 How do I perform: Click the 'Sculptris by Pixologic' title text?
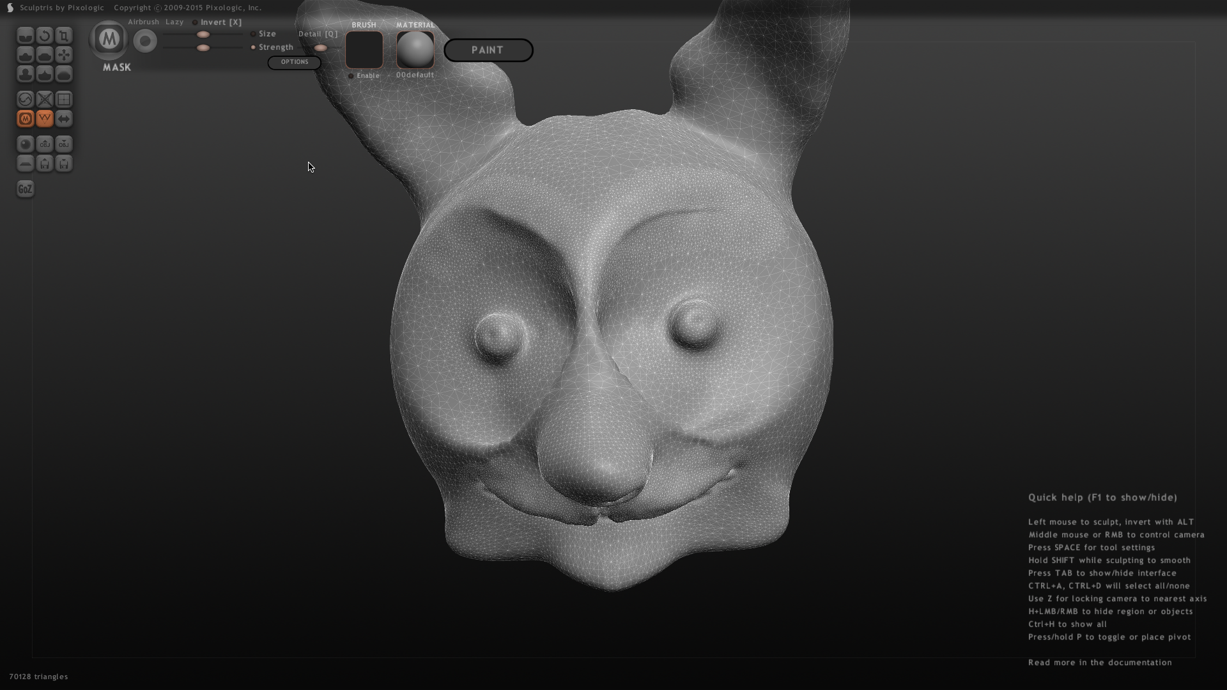[62, 8]
